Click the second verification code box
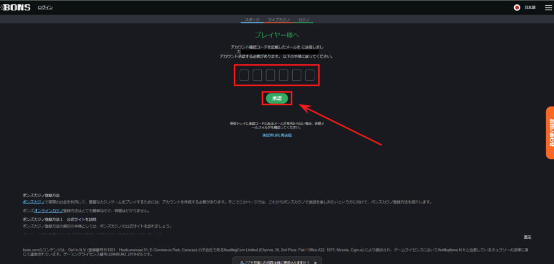The width and height of the screenshot is (554, 264). [x=257, y=75]
